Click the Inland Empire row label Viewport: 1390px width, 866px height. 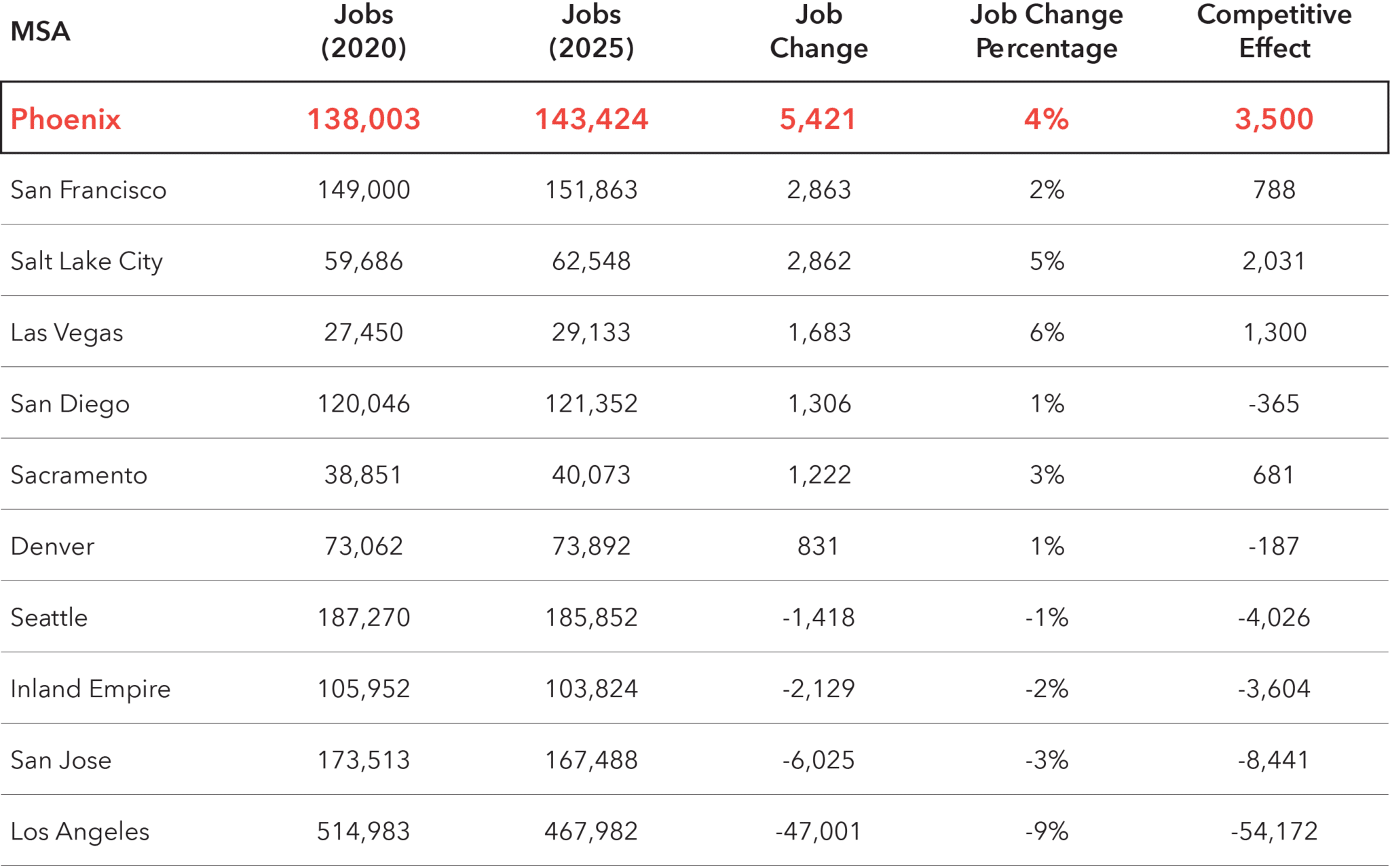[x=90, y=689]
